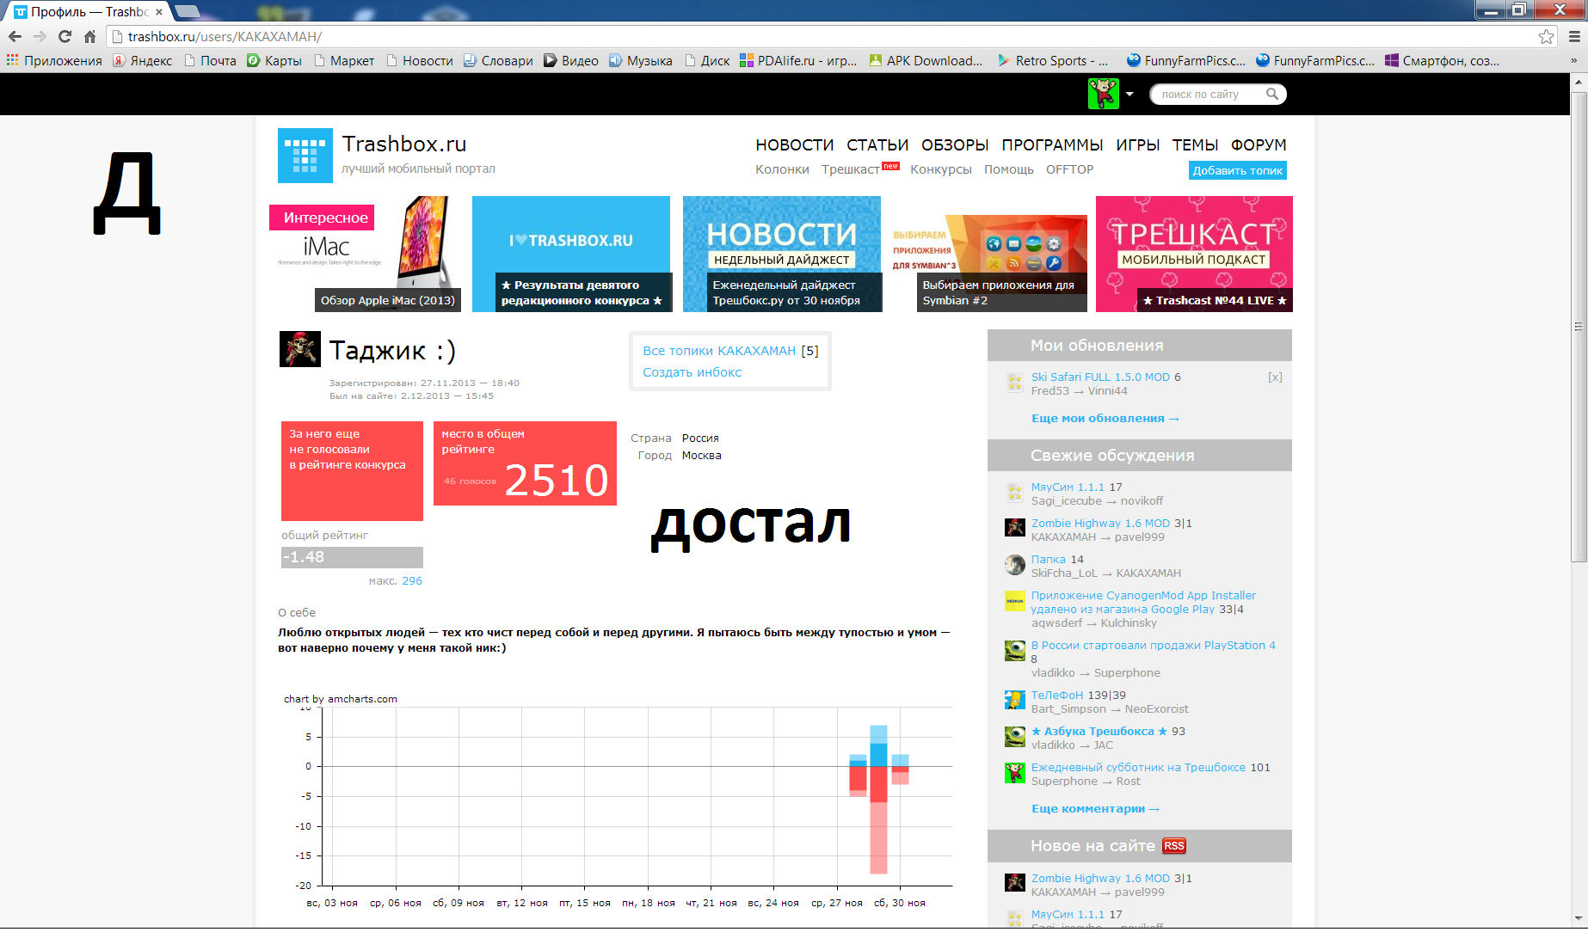Image resolution: width=1588 pixels, height=932 pixels.
Task: Click the Добавить топик button
Action: coord(1238,170)
